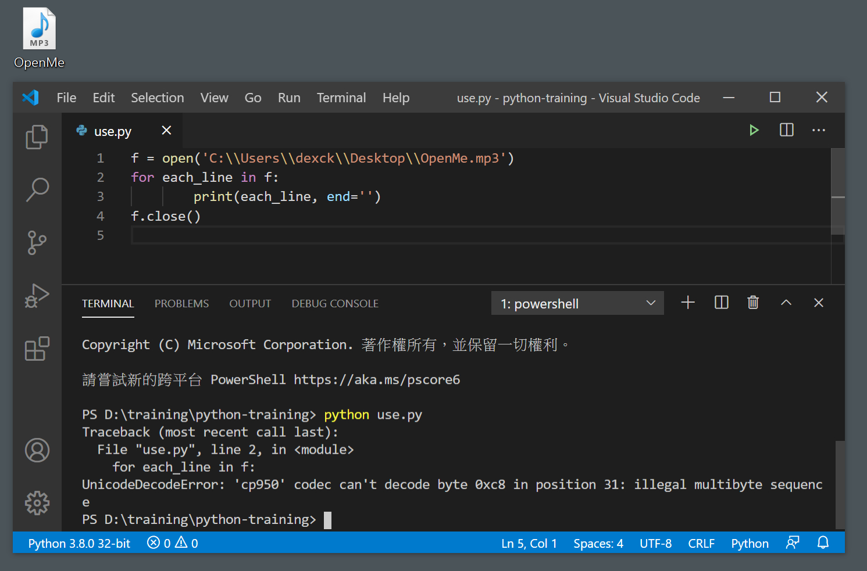The image size is (867, 571).
Task: Change language mode 'Python' in status bar
Action: (x=750, y=543)
